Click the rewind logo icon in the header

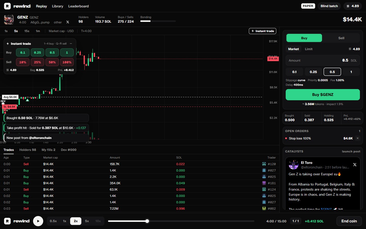(x=7, y=6)
